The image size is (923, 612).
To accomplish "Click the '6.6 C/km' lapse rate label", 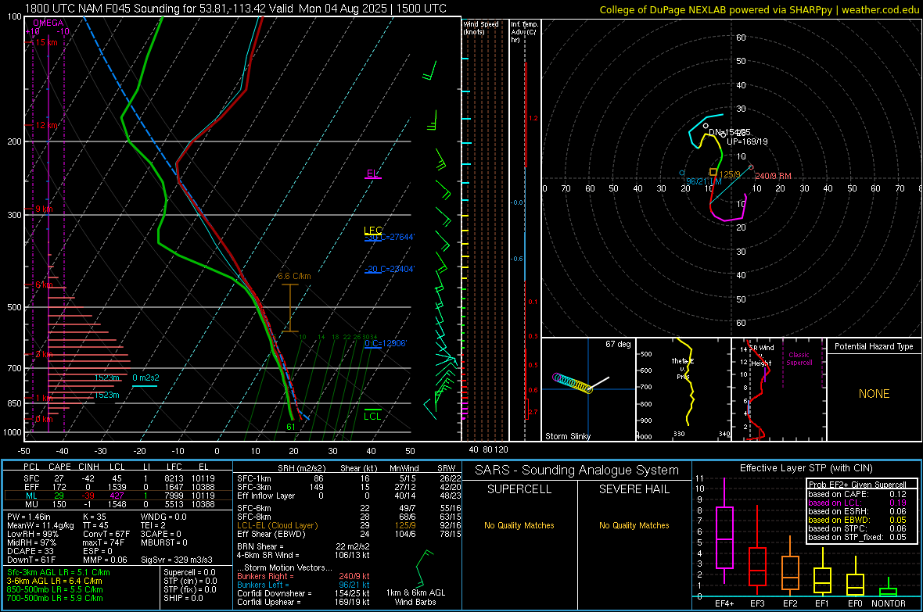I will point(294,276).
